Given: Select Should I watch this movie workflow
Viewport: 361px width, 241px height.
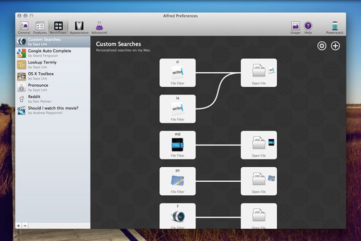Looking at the screenshot, I should (x=52, y=110).
